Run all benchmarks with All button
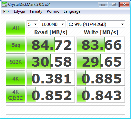The image size is (131, 119). 15,27
